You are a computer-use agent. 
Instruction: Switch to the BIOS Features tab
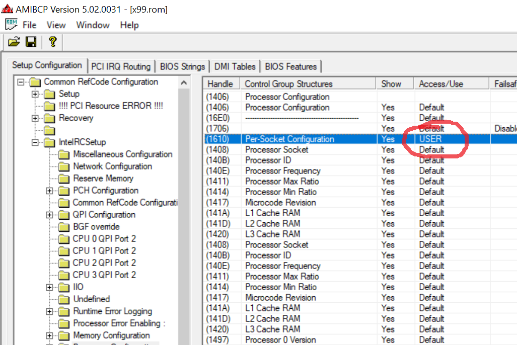[x=291, y=66]
